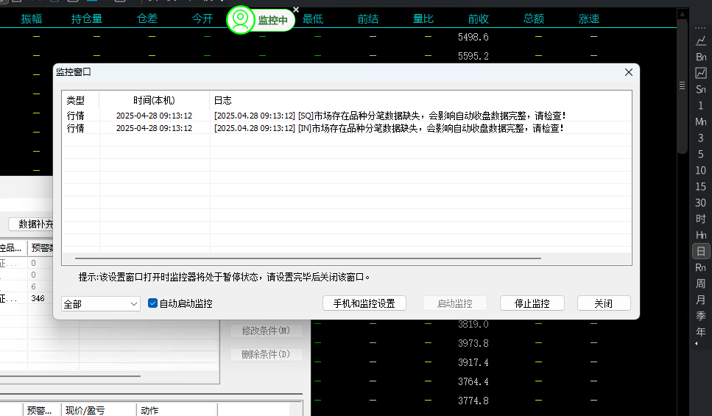Open 手机和监控设置 settings
This screenshot has width=712, height=416.
[x=364, y=303]
